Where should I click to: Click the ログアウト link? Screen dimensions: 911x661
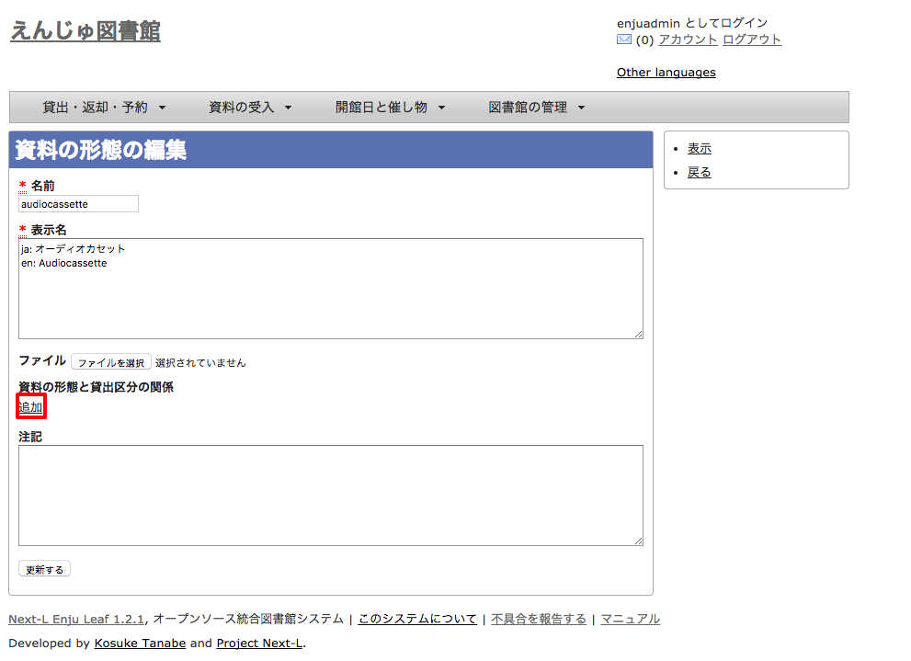click(x=752, y=40)
